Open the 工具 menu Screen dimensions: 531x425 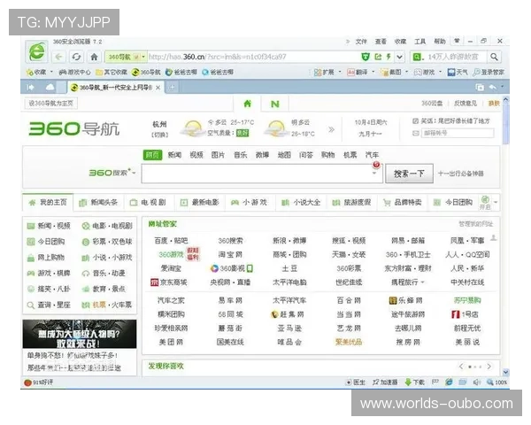419,42
